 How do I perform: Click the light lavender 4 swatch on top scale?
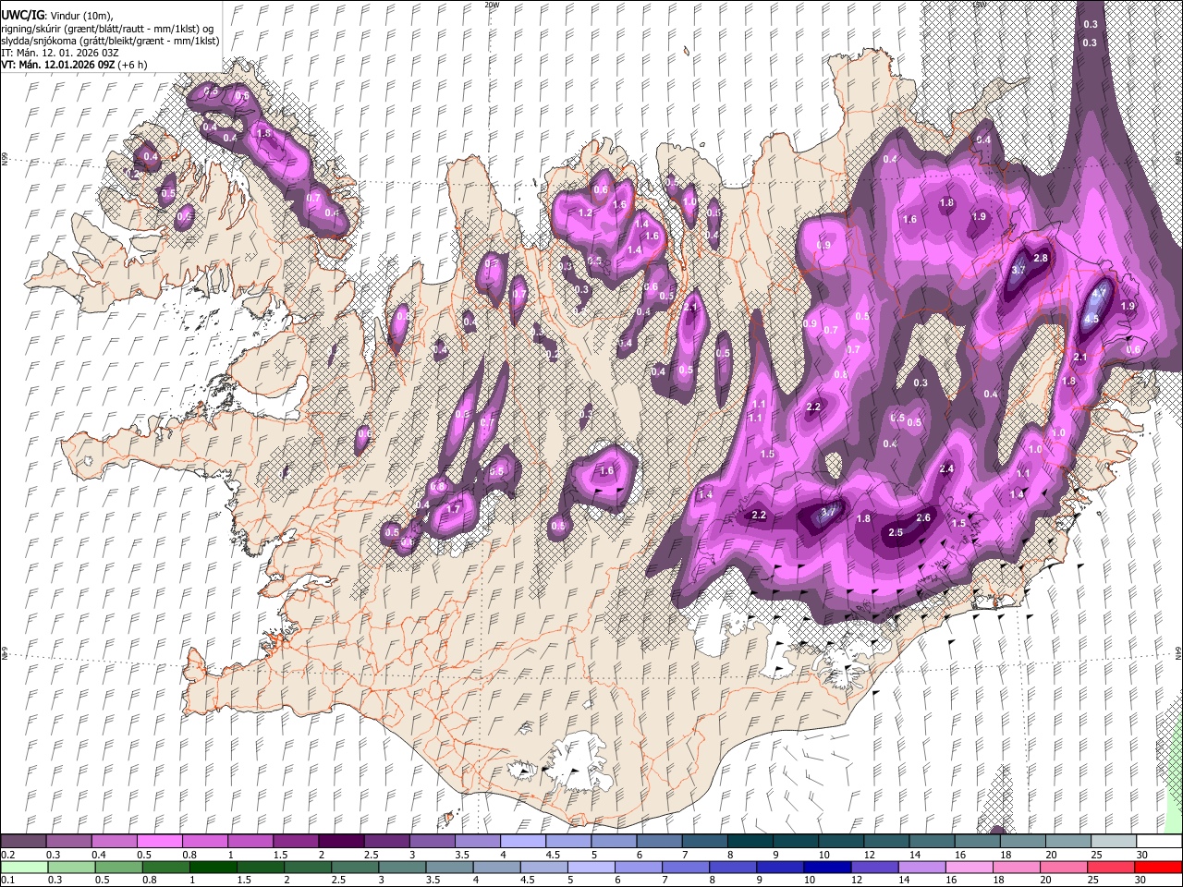523,842
